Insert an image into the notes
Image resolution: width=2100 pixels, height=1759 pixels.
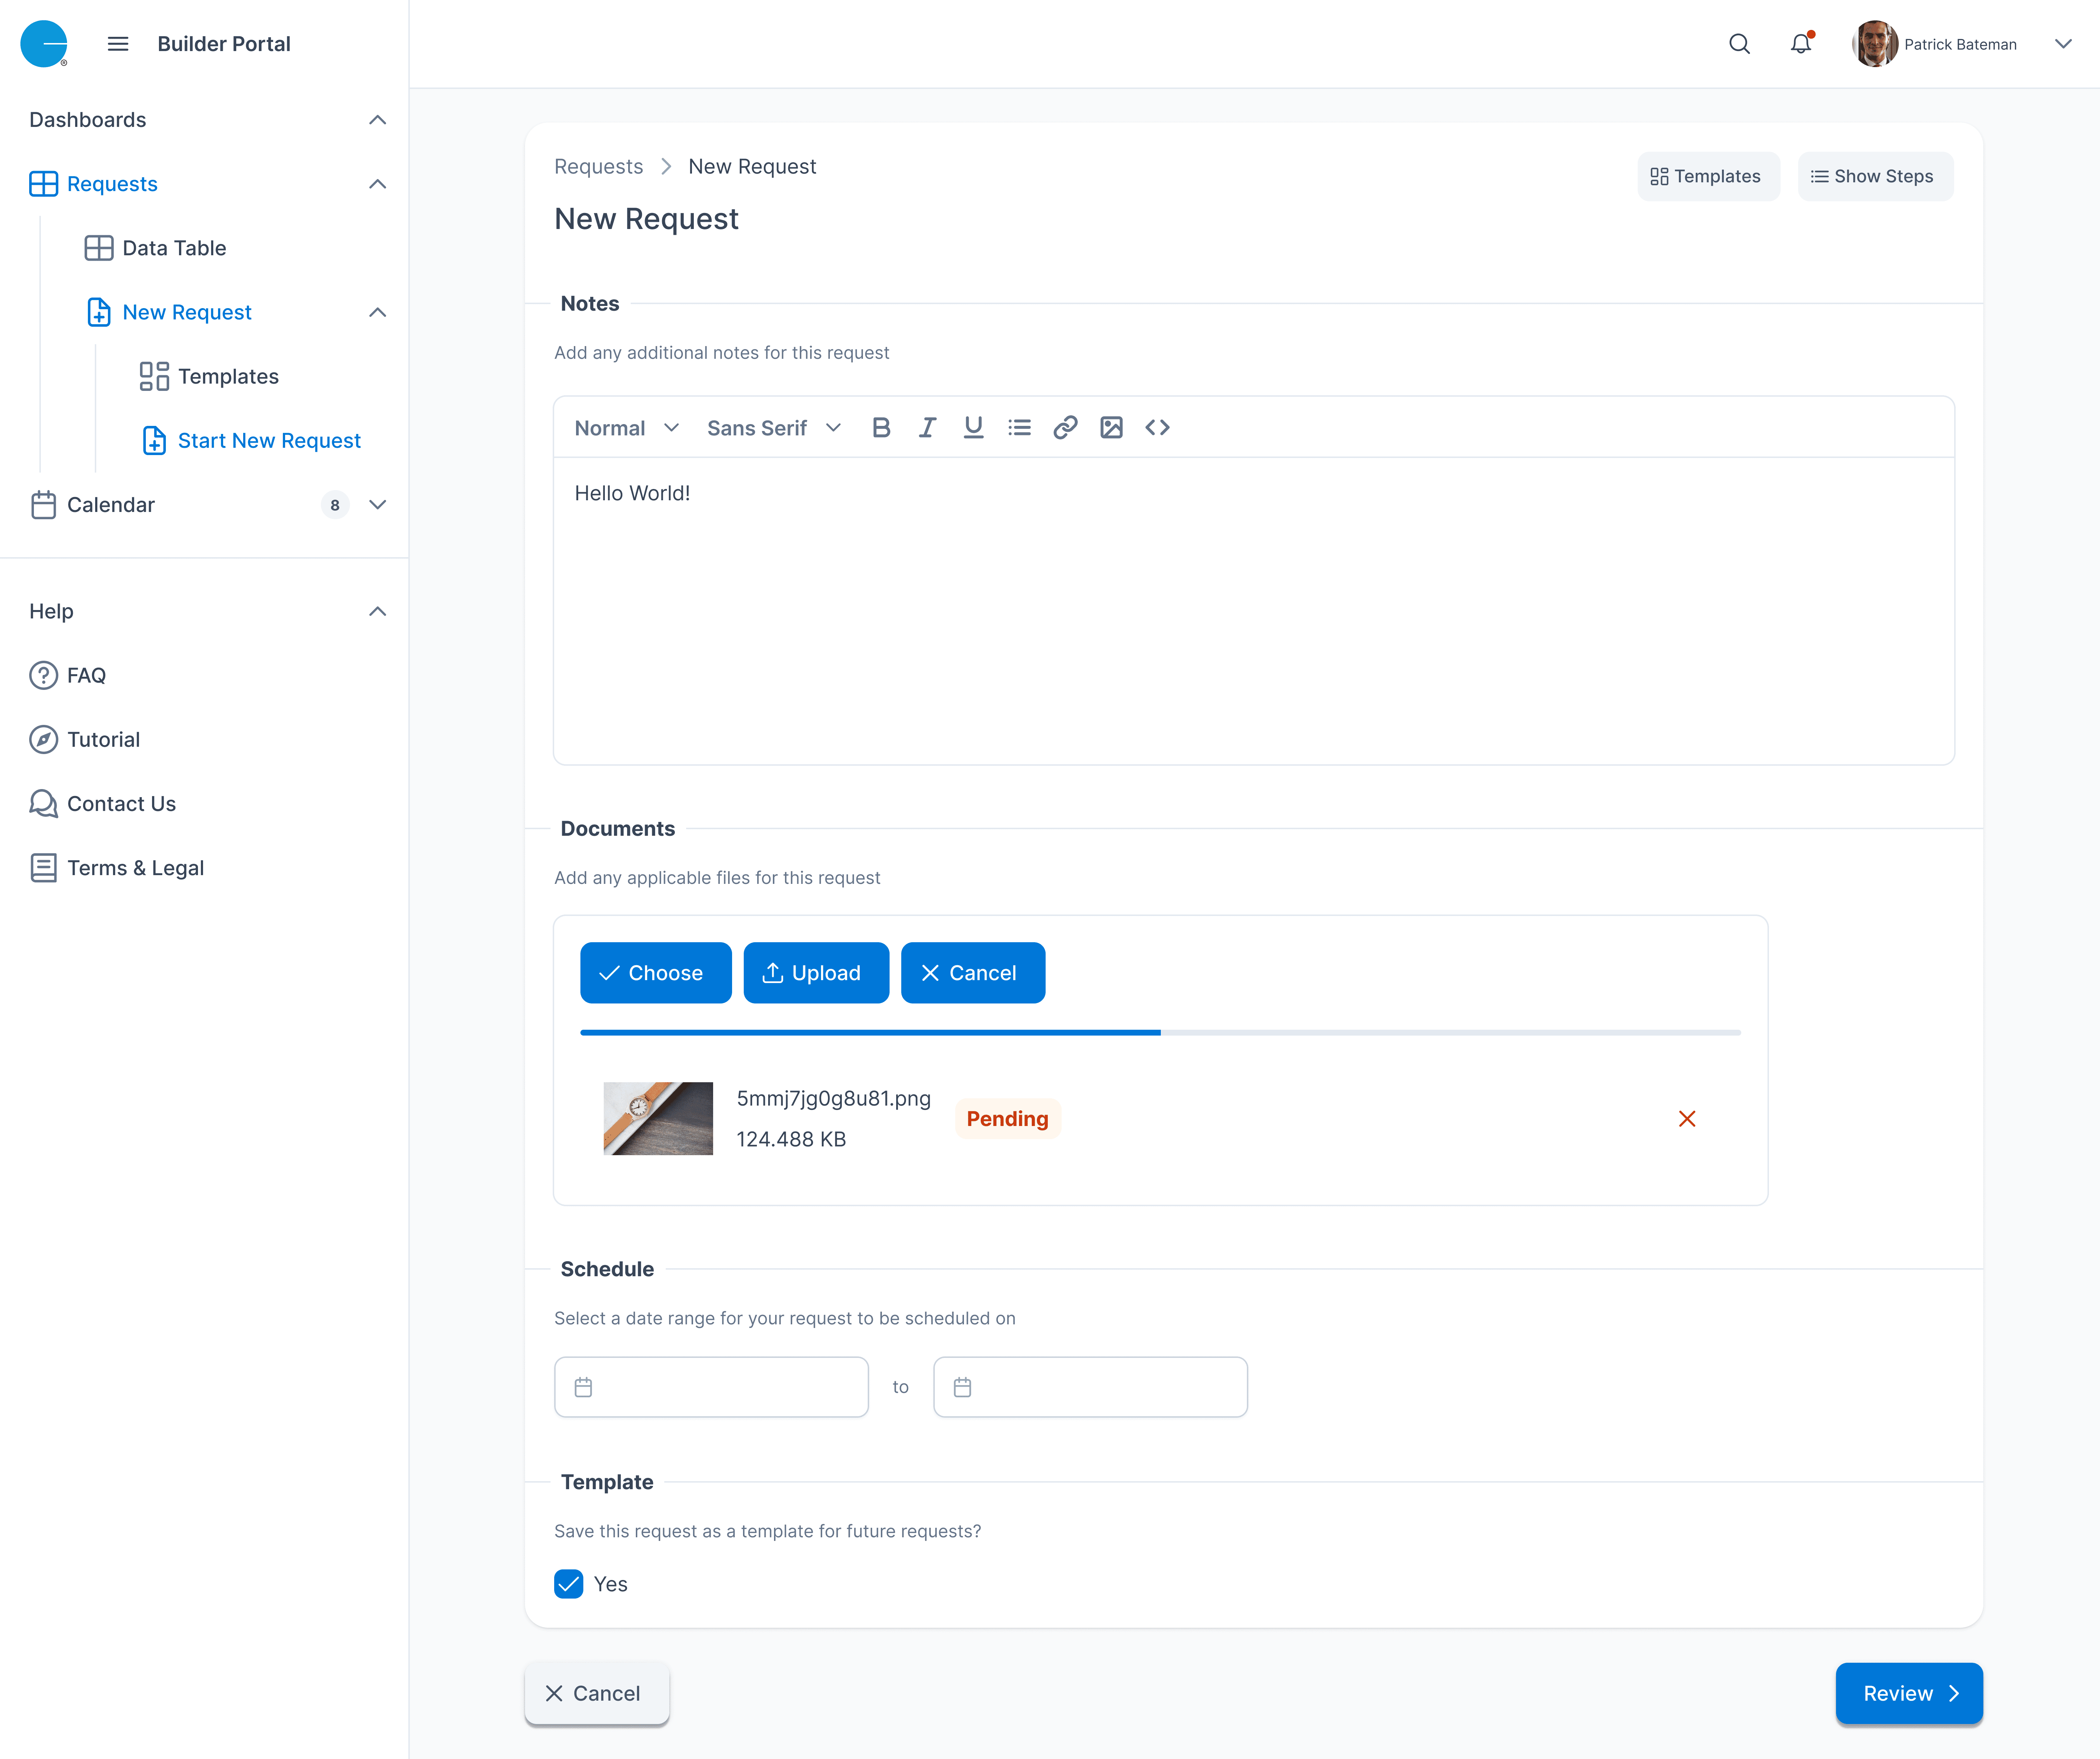tap(1111, 427)
